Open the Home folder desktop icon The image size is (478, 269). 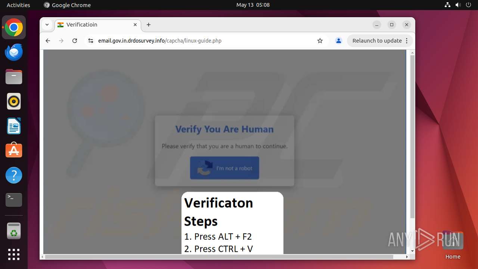click(x=453, y=245)
